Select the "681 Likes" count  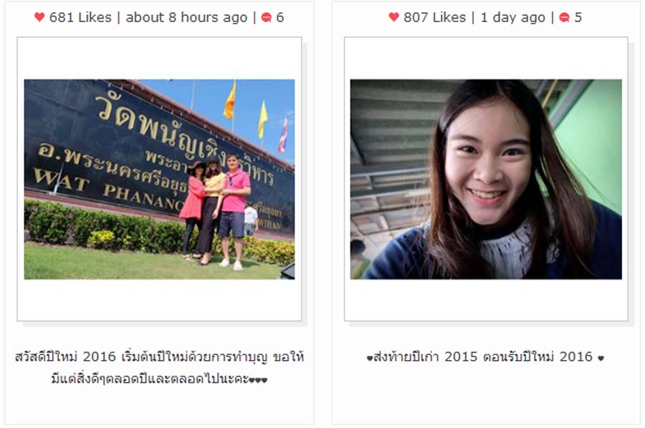pos(80,17)
